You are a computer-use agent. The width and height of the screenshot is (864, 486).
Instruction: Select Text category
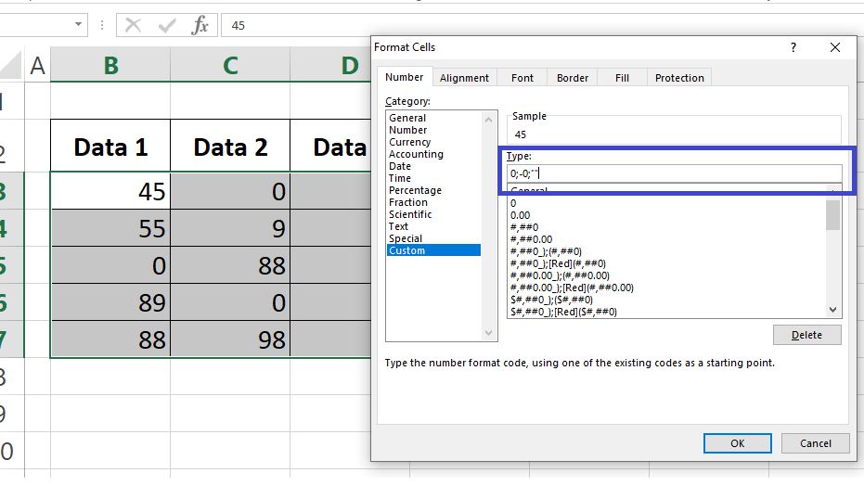pos(398,226)
